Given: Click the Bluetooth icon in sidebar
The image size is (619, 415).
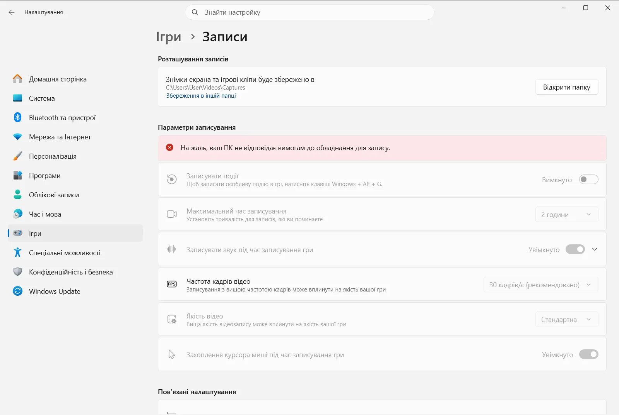Looking at the screenshot, I should coord(17,117).
